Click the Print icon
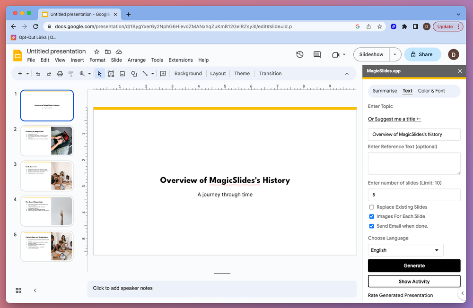This screenshot has height=308, width=473. tap(60, 74)
